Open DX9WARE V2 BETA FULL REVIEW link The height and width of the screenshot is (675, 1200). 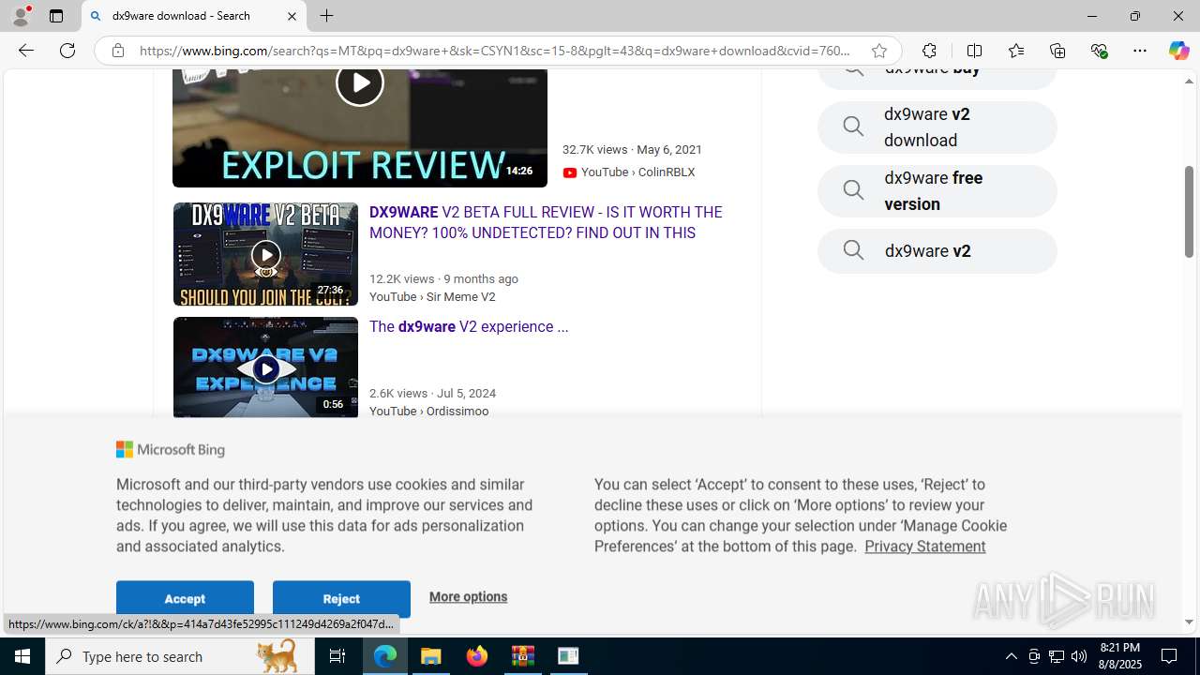[x=546, y=223]
